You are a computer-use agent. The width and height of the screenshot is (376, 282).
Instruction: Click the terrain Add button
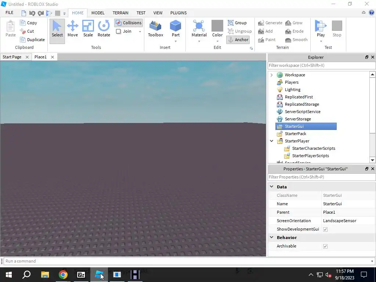point(265,31)
